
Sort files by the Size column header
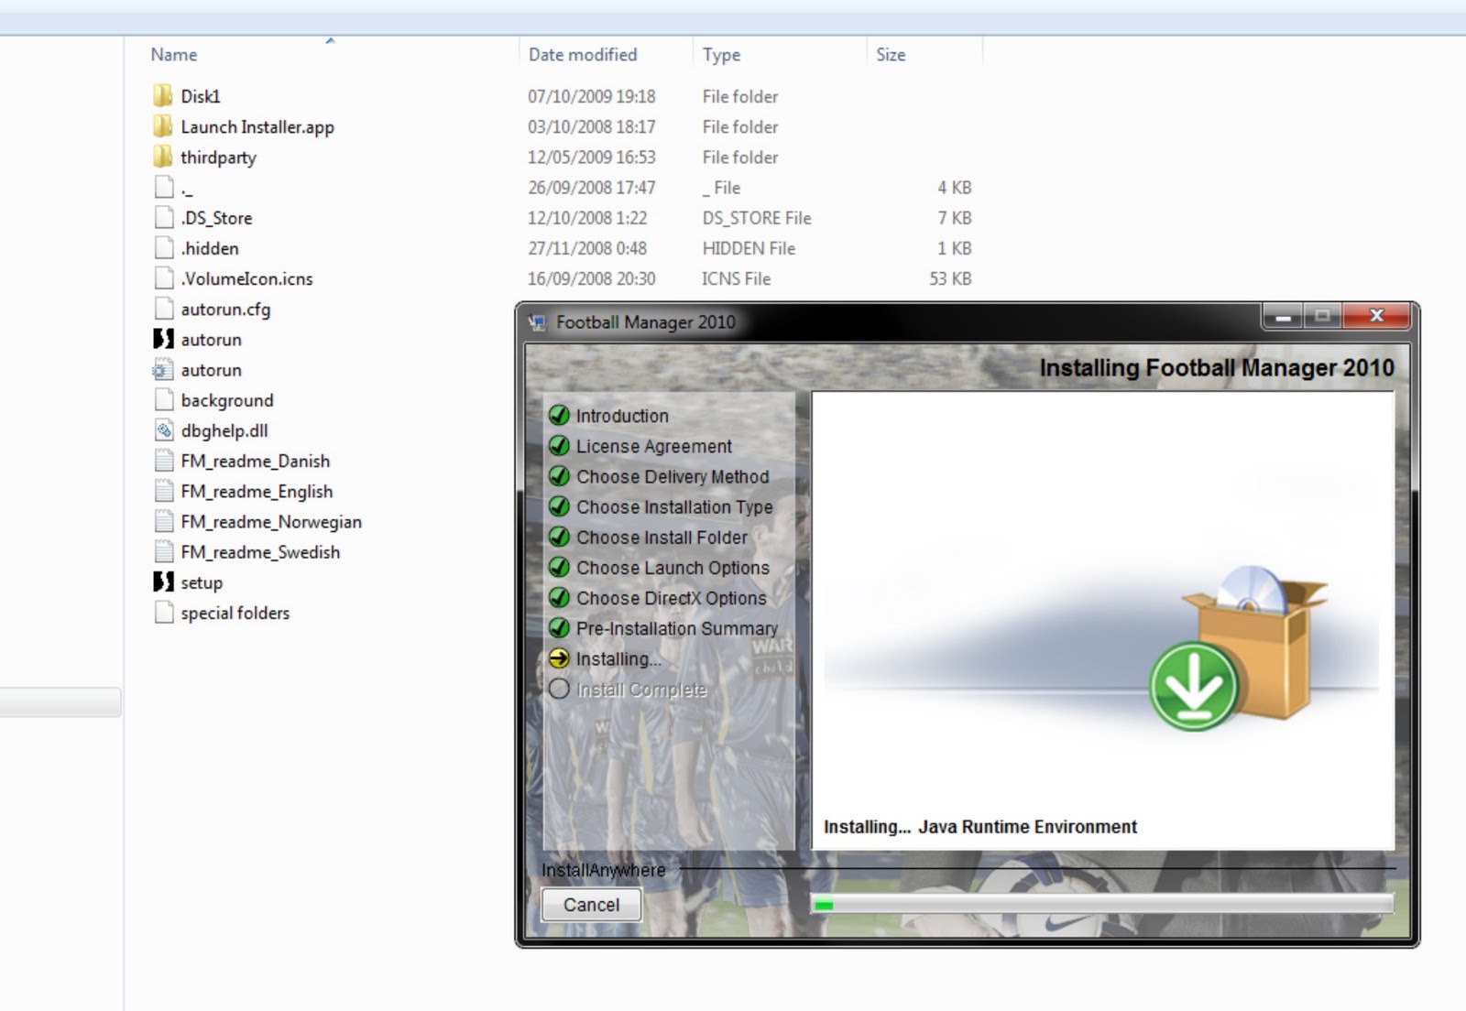pos(891,55)
